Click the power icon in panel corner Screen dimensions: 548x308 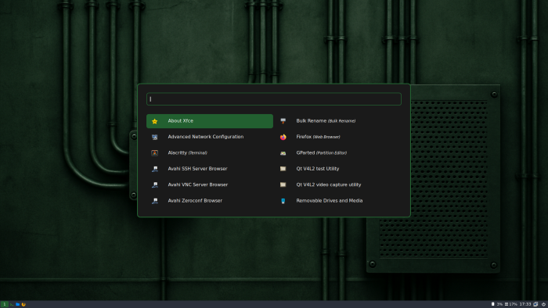click(543, 305)
